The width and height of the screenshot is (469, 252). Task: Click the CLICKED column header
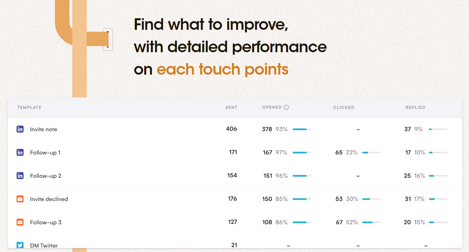344,107
